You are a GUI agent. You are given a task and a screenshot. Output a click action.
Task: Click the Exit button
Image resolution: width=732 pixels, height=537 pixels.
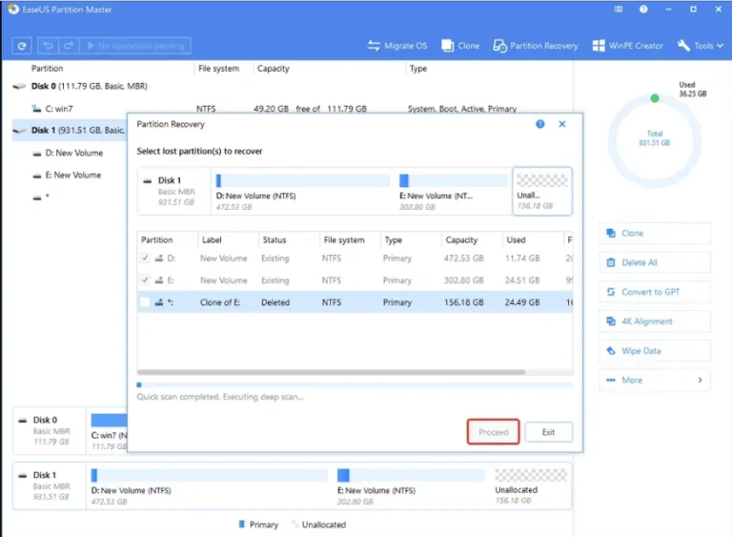[x=549, y=432]
